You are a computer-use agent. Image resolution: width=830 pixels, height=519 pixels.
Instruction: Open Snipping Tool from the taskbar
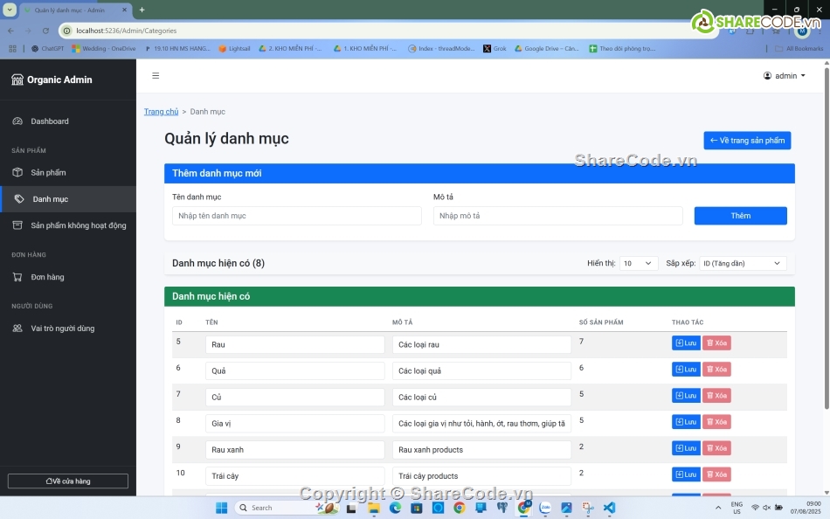[x=588, y=508]
